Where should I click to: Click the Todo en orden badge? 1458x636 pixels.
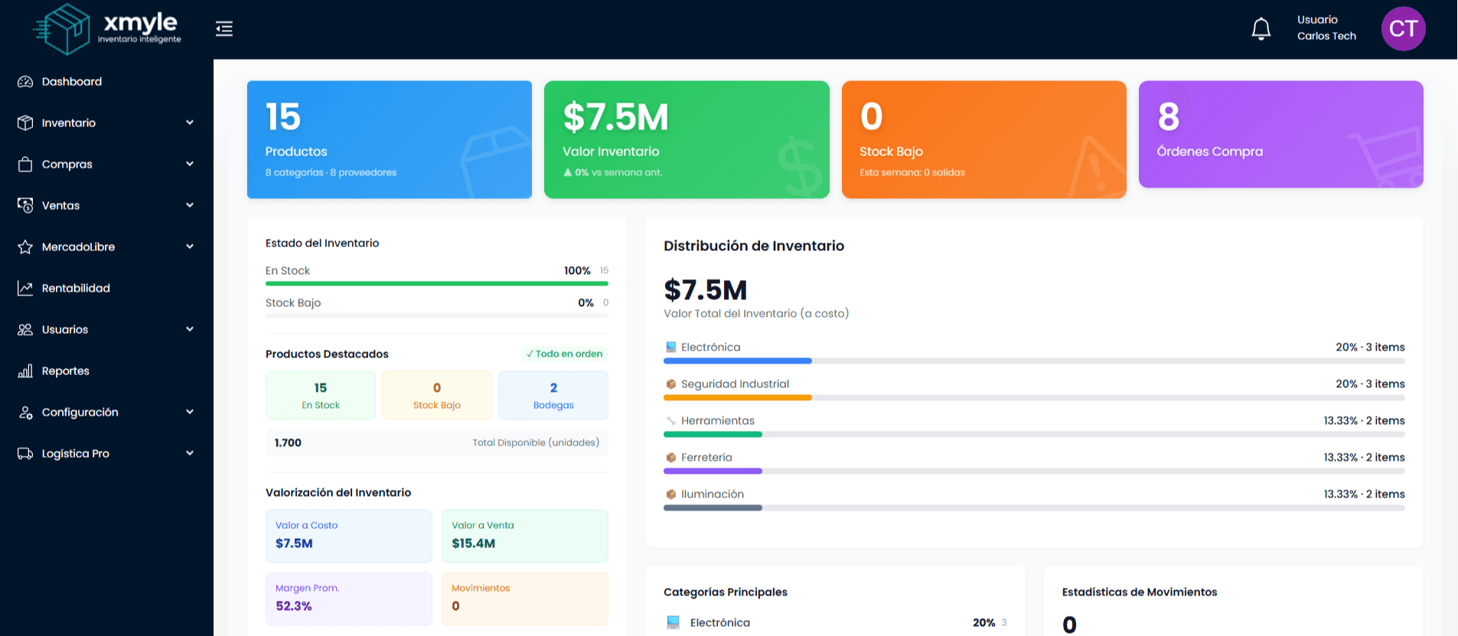click(565, 354)
